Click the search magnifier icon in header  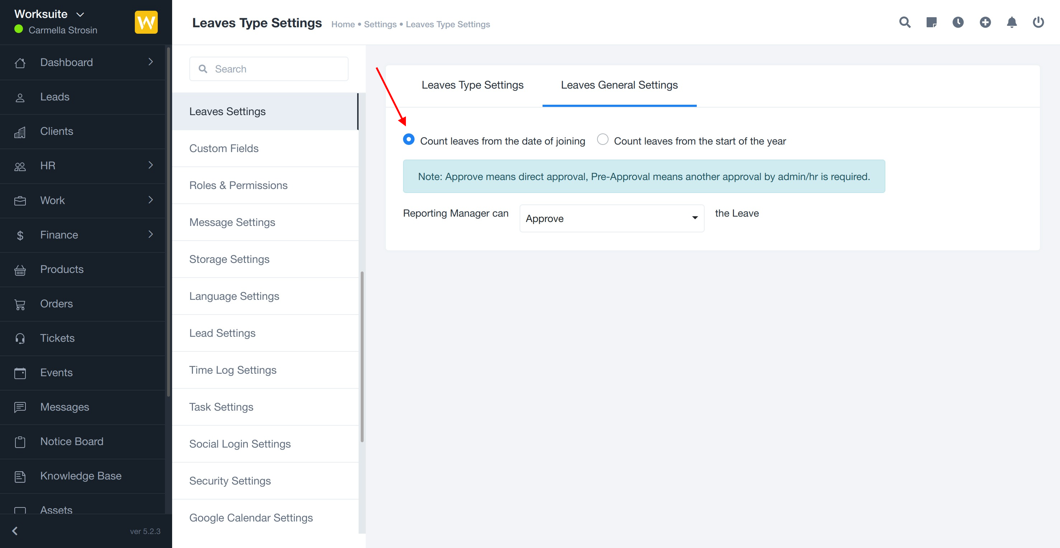[x=904, y=22]
